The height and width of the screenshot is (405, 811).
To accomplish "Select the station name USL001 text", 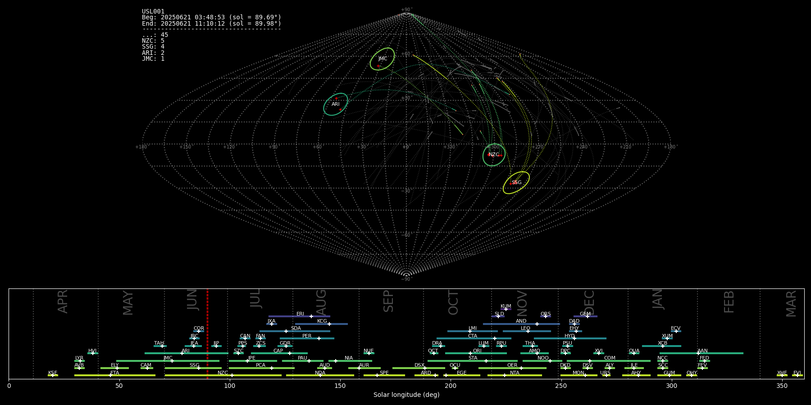I will (153, 11).
